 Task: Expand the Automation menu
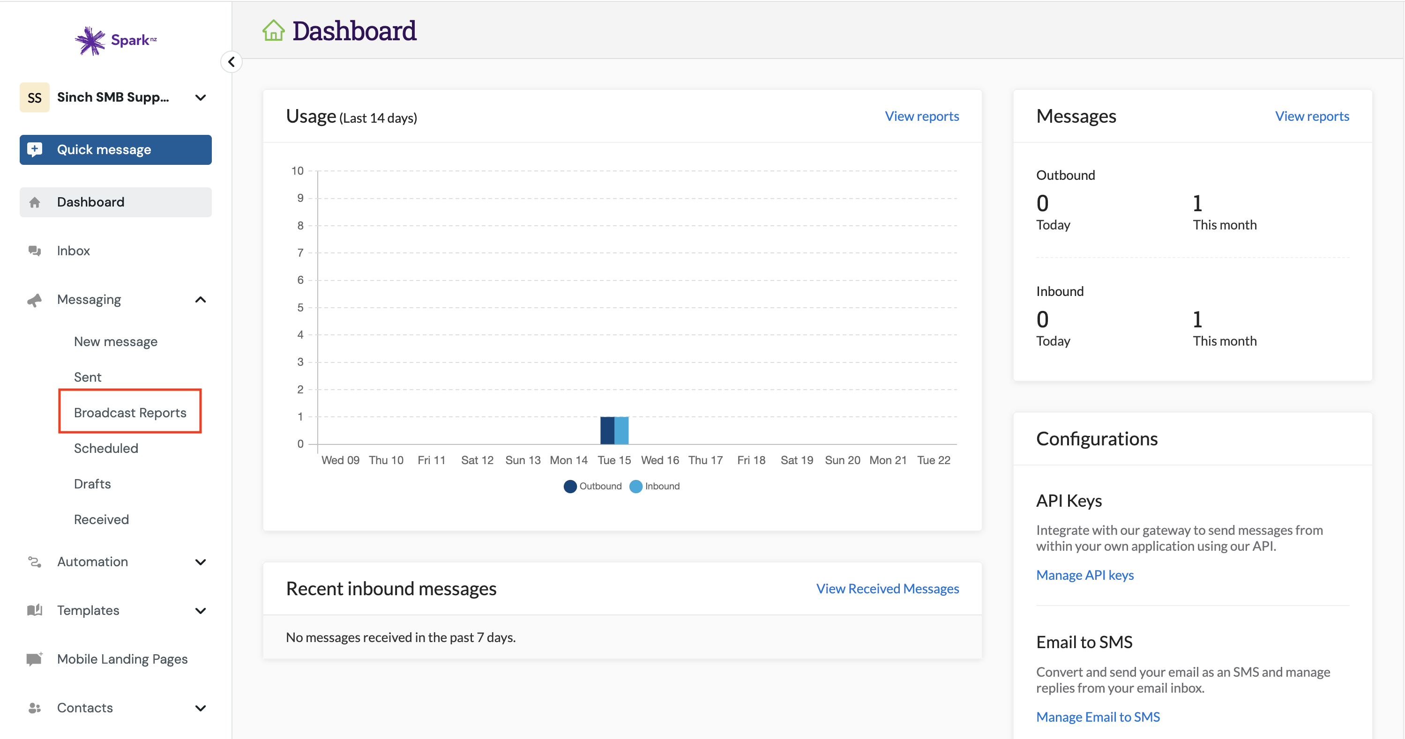[200, 562]
